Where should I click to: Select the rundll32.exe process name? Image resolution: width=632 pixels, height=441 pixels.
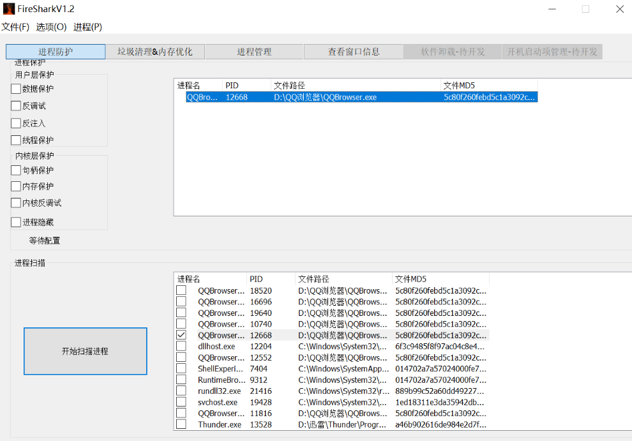(219, 391)
